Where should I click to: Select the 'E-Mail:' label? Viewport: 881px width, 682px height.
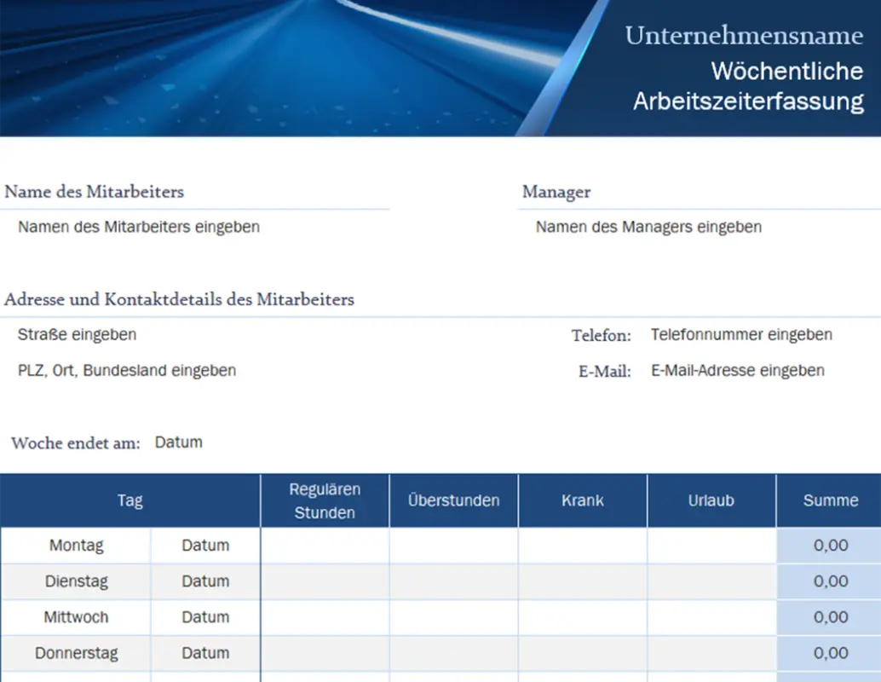click(605, 372)
